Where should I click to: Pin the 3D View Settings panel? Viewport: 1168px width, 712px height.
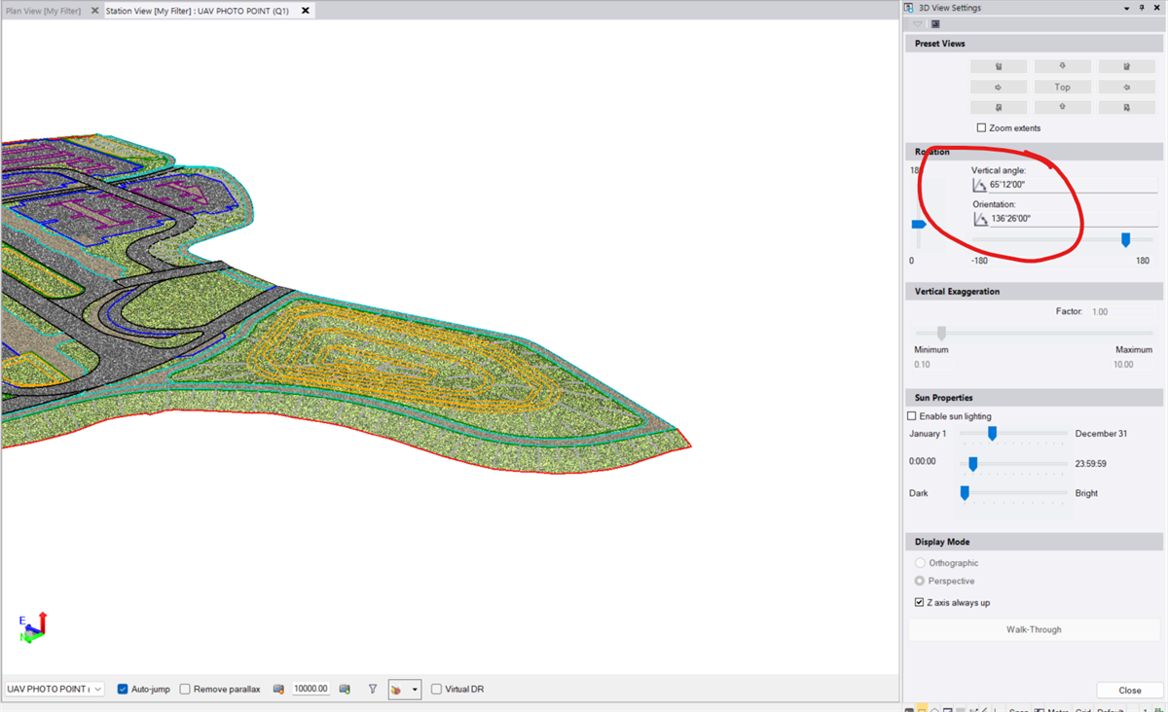[1142, 8]
